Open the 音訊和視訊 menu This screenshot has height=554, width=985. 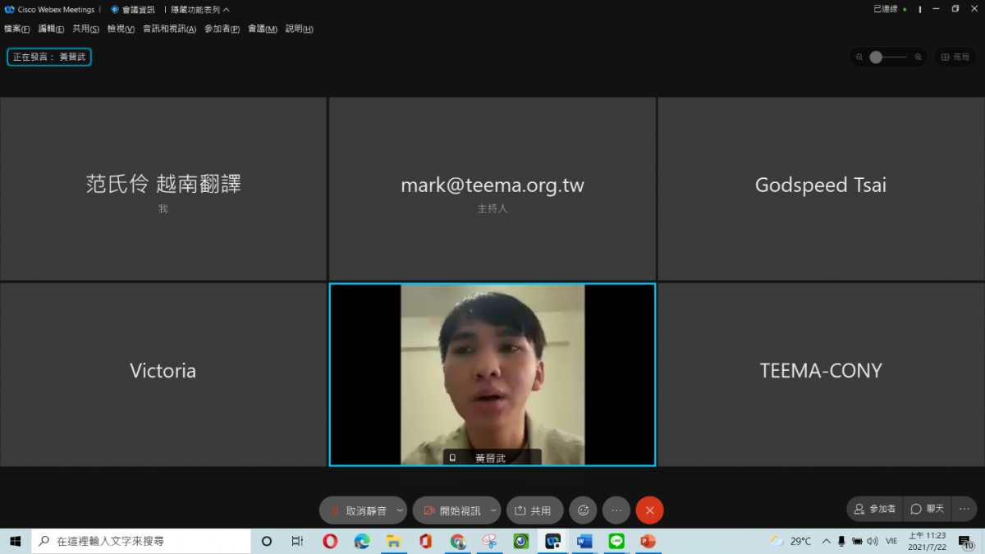pos(169,29)
